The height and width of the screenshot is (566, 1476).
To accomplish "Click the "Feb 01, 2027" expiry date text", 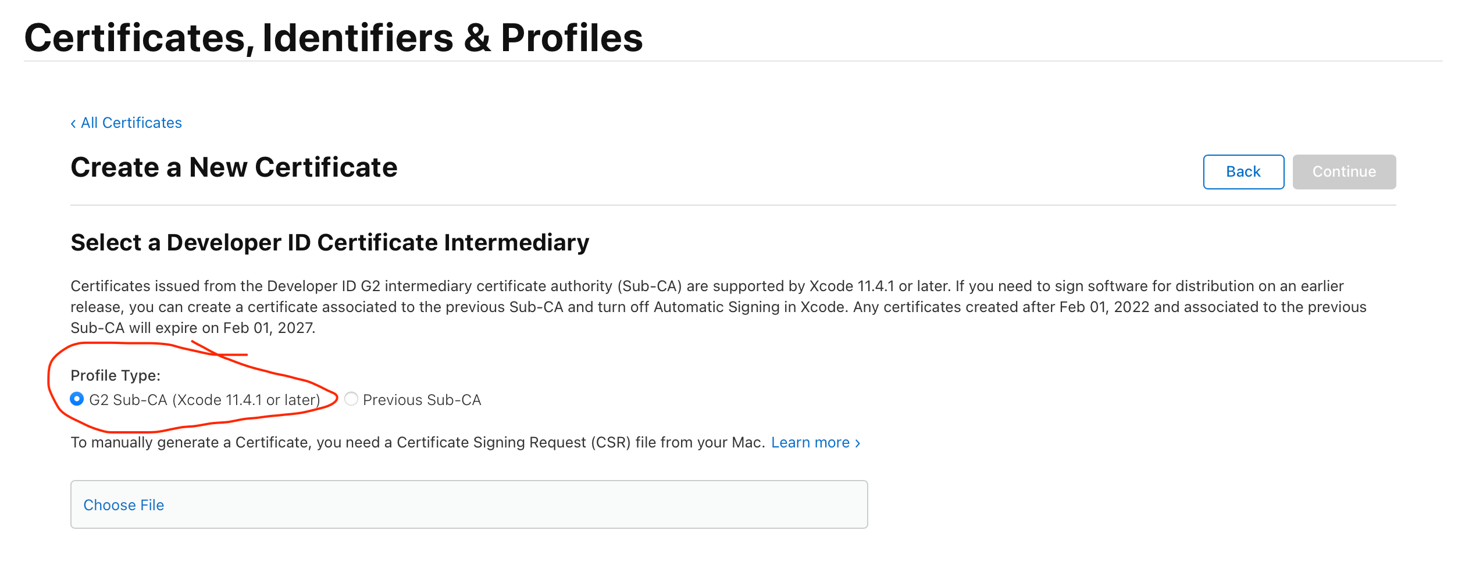I will 268,328.
